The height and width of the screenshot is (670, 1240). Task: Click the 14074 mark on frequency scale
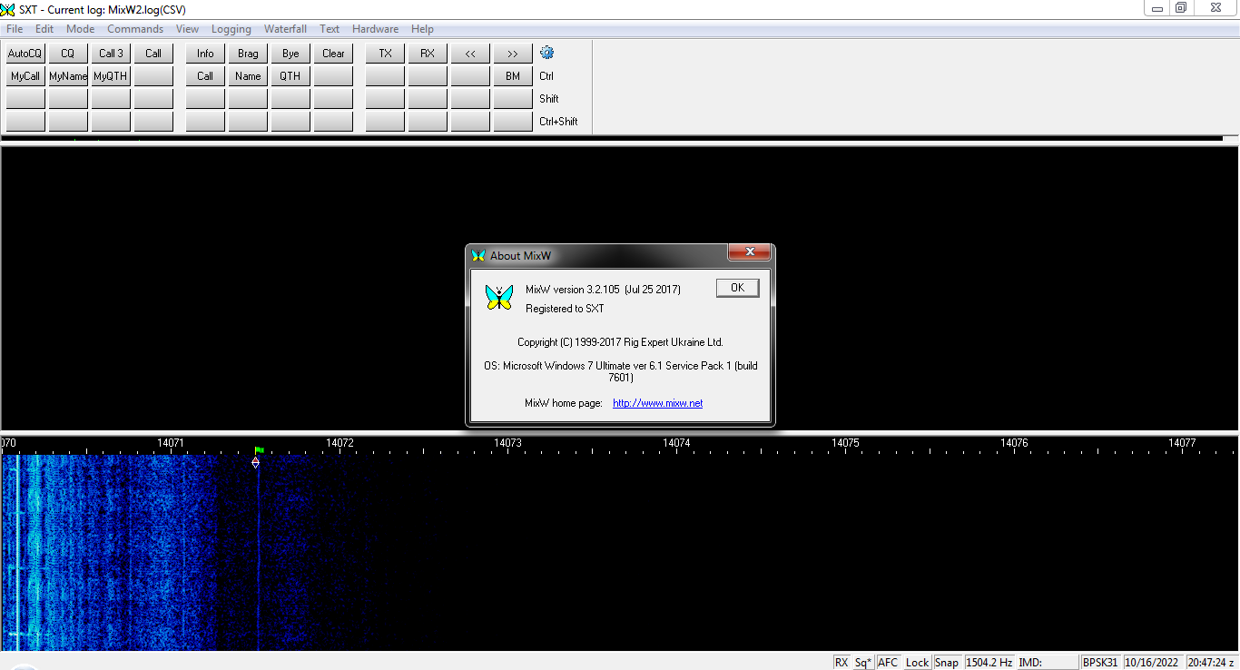click(x=676, y=443)
